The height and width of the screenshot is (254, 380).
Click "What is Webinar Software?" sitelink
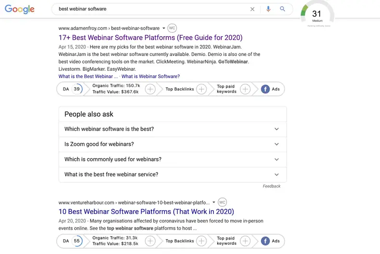150,76
